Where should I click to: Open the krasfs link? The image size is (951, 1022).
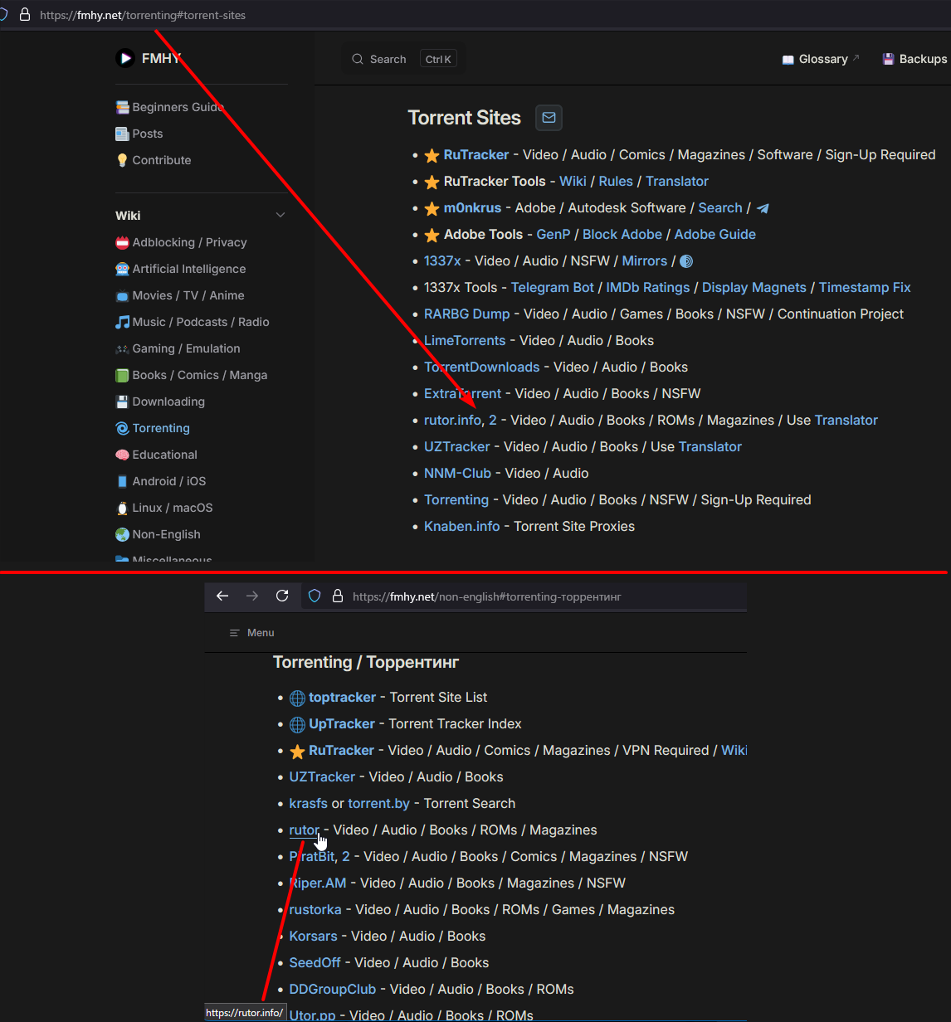click(x=309, y=803)
